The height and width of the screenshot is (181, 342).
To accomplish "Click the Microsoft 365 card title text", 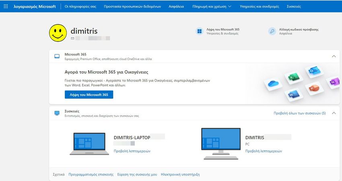I will 76,54.
